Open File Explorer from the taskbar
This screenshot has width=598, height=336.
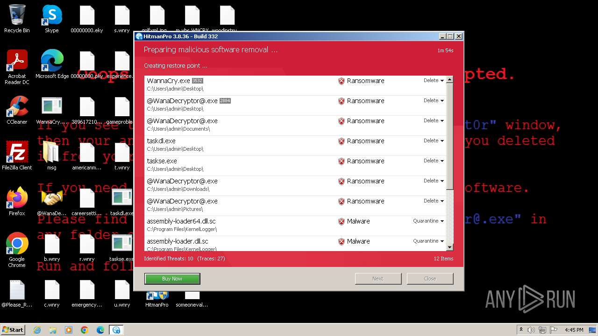click(53, 330)
